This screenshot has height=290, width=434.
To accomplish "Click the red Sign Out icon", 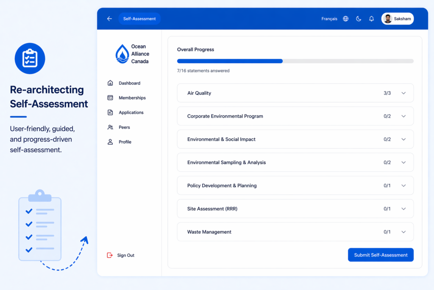I will (x=110, y=255).
